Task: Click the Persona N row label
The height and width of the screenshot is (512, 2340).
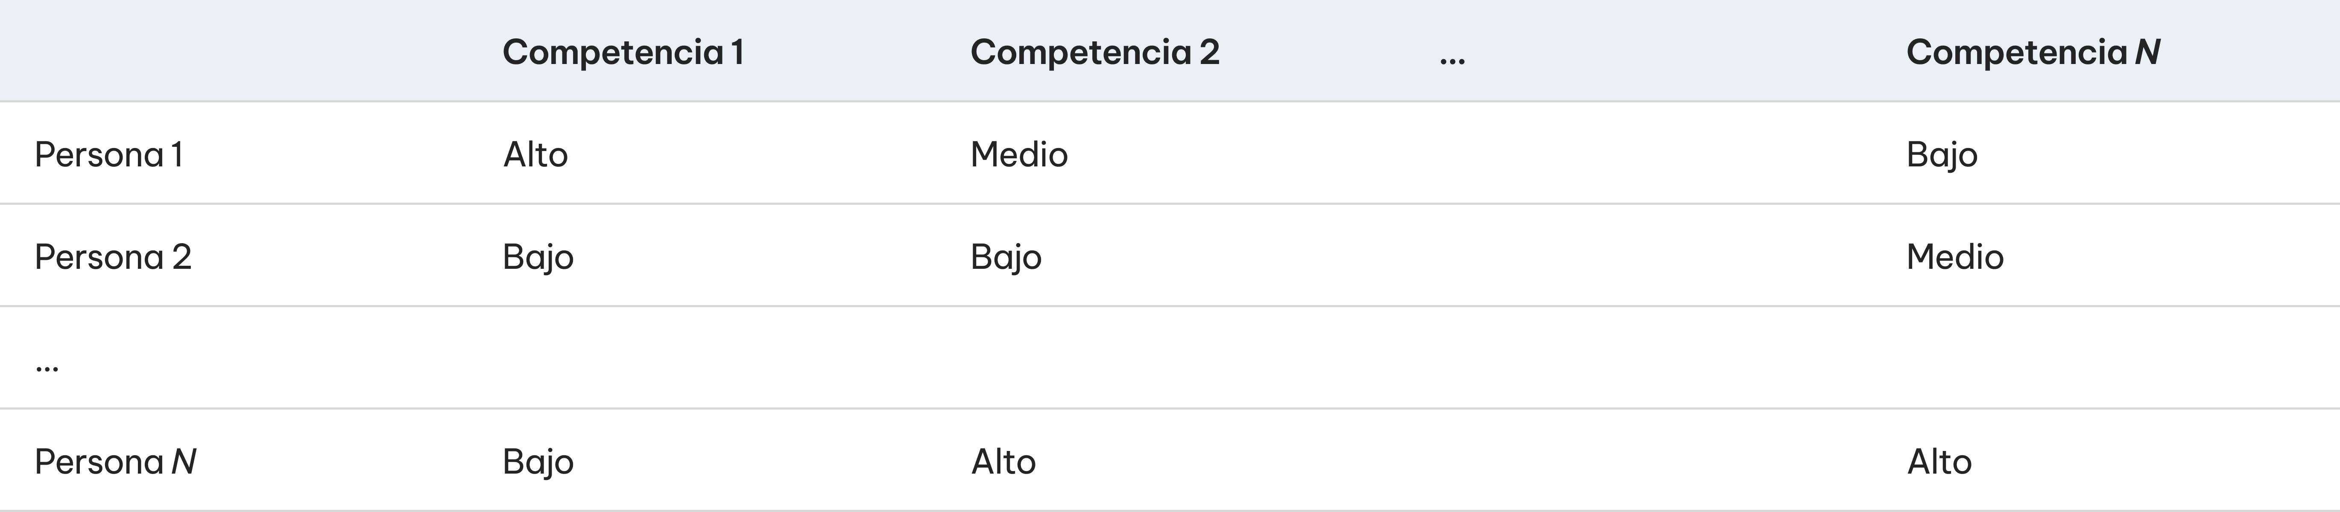Action: pyautogui.click(x=115, y=461)
